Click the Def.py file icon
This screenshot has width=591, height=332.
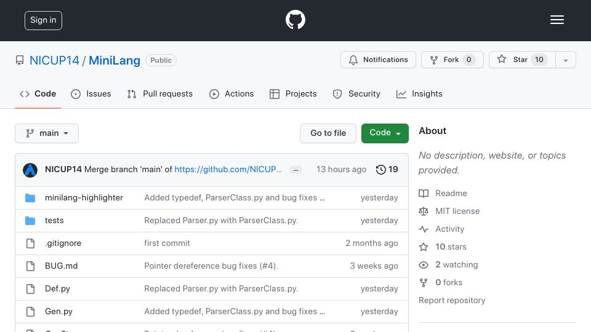(x=30, y=289)
